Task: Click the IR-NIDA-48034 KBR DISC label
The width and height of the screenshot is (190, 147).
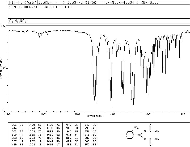Action: 132,2
